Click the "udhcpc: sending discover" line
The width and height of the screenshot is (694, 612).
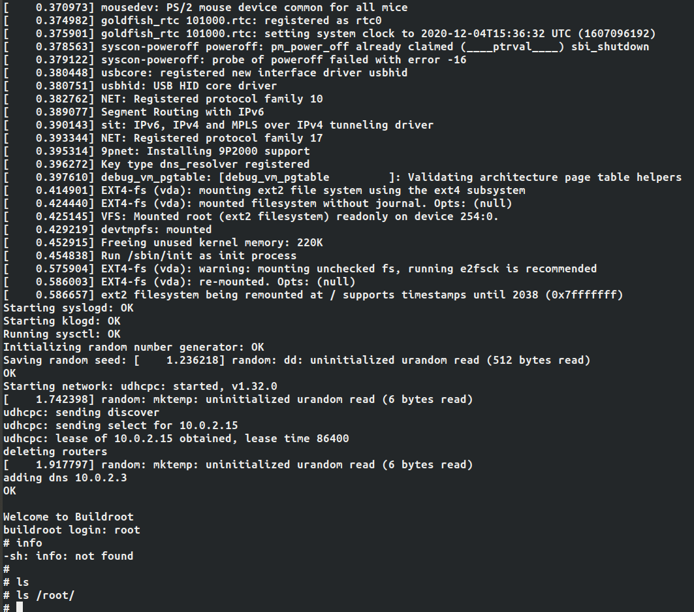coord(82,412)
